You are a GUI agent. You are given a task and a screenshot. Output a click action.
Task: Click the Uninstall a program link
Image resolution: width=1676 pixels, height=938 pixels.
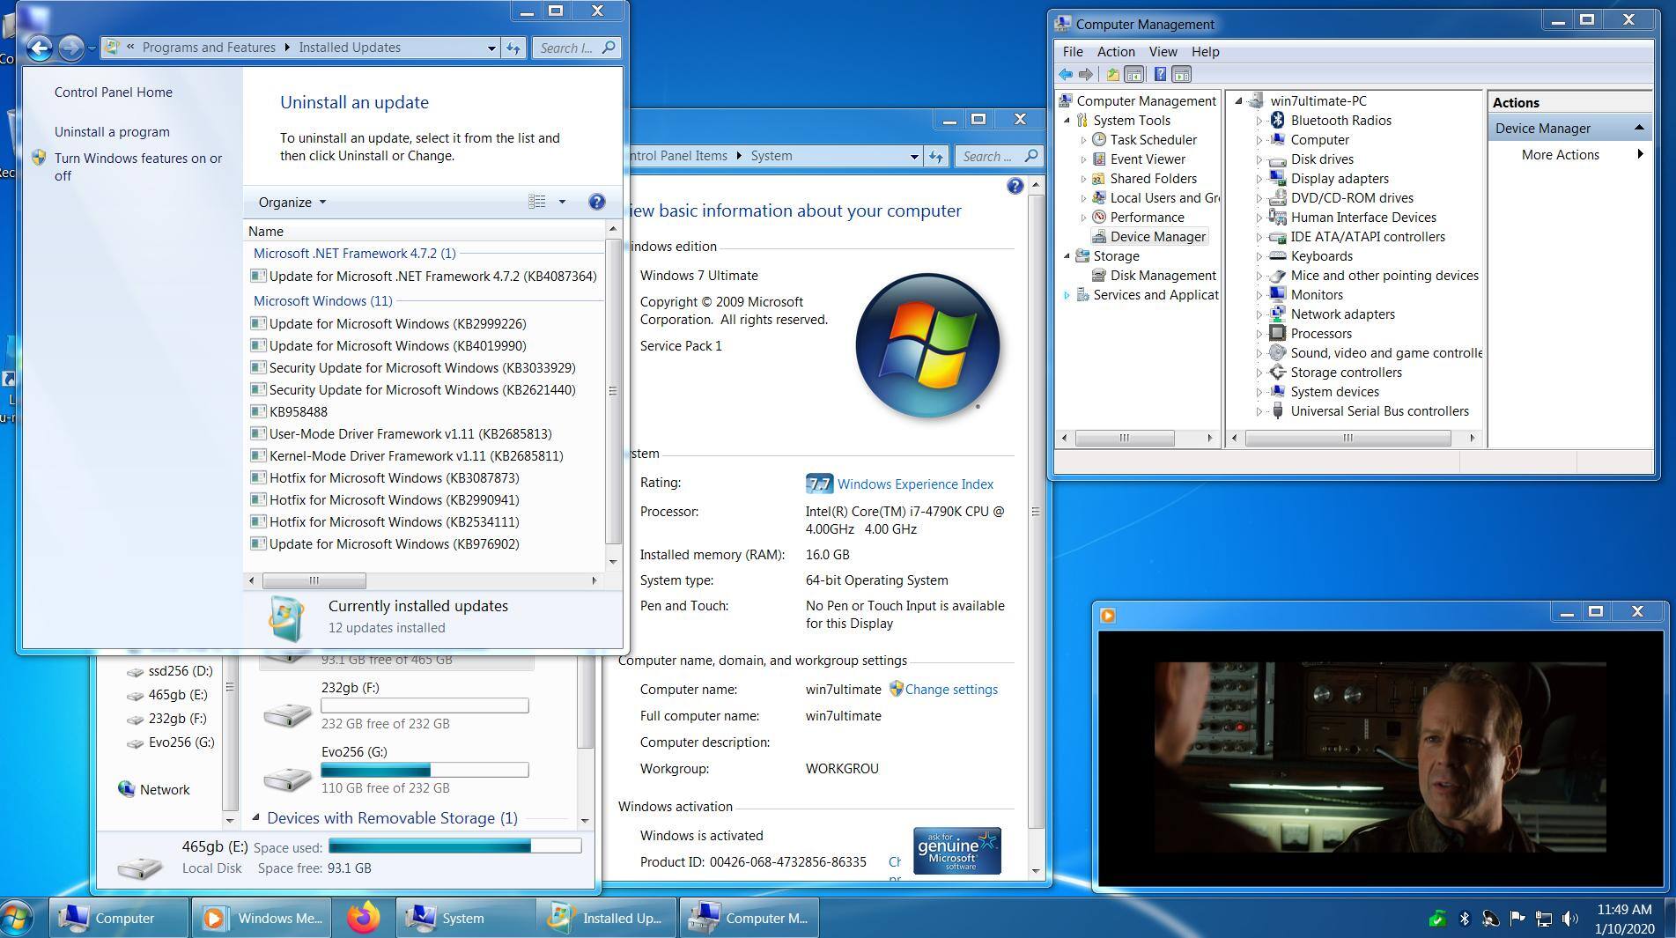pos(112,132)
